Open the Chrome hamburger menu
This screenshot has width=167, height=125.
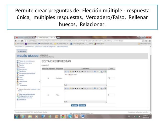coord(150,41)
